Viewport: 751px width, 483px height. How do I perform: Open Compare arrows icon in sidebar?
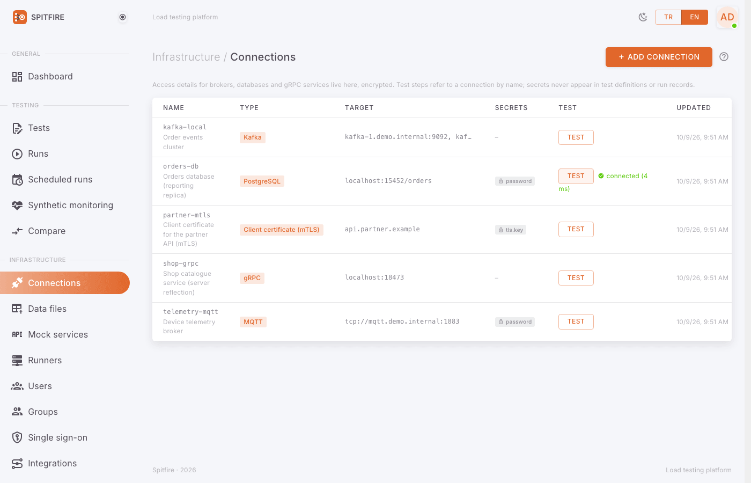point(17,231)
